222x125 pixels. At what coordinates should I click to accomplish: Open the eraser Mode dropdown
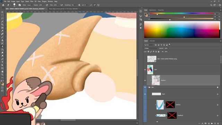coord(30,5)
